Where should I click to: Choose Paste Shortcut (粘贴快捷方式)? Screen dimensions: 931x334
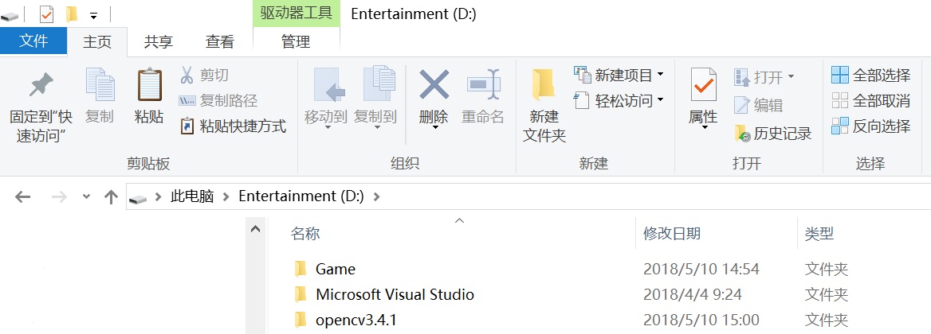click(234, 126)
